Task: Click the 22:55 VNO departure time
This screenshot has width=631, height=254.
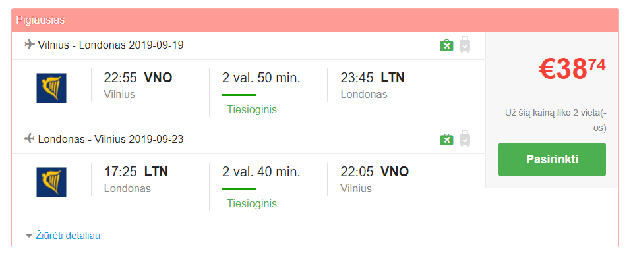Action: [138, 78]
